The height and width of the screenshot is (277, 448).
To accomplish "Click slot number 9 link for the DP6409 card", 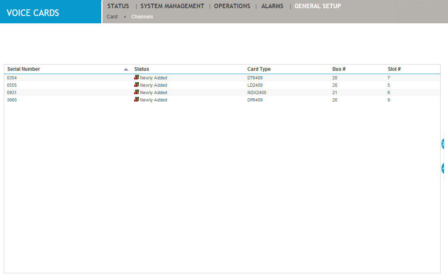I will (x=388, y=99).
